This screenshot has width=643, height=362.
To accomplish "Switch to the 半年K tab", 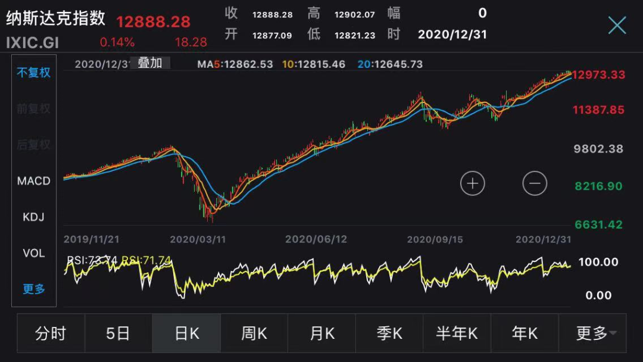I will pyautogui.click(x=457, y=333).
